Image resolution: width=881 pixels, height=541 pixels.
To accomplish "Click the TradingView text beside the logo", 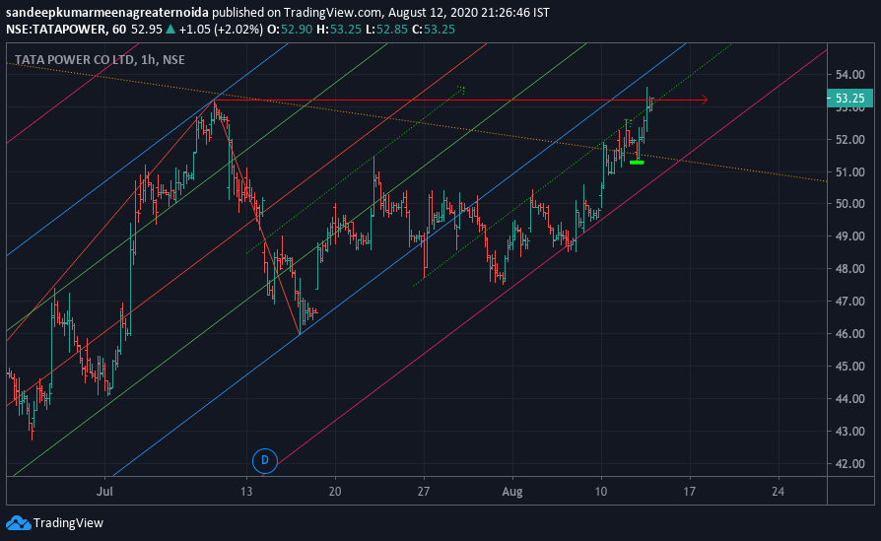I will click(x=69, y=523).
